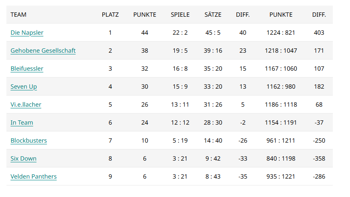Click the 39 : 16 sets cell
Screen dimensions: 350x197
point(213,51)
